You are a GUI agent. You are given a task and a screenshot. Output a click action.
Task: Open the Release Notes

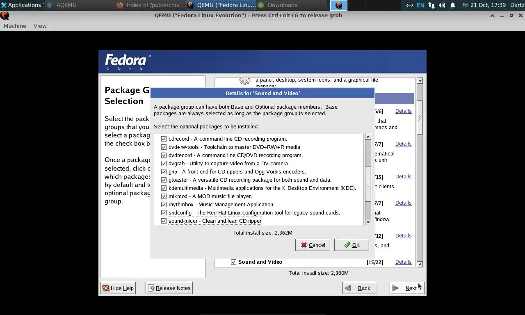[169, 288]
